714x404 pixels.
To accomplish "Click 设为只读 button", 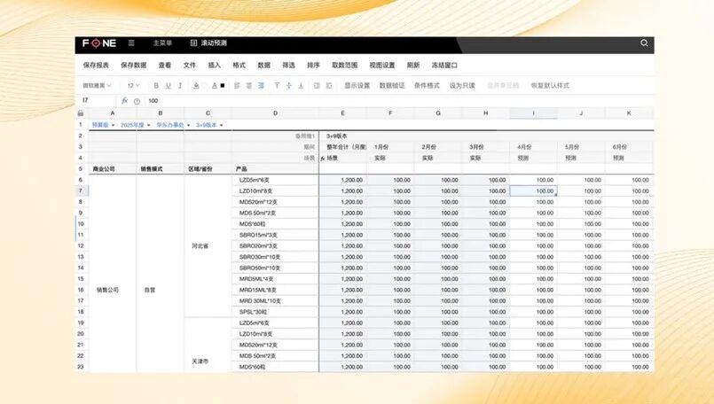I will (x=462, y=86).
